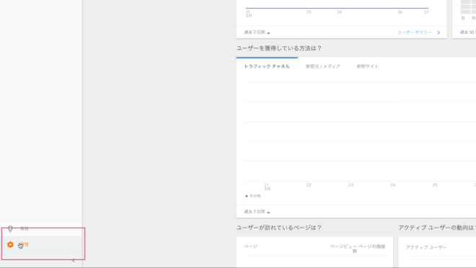Open the 発見 discover menu label

(25, 229)
